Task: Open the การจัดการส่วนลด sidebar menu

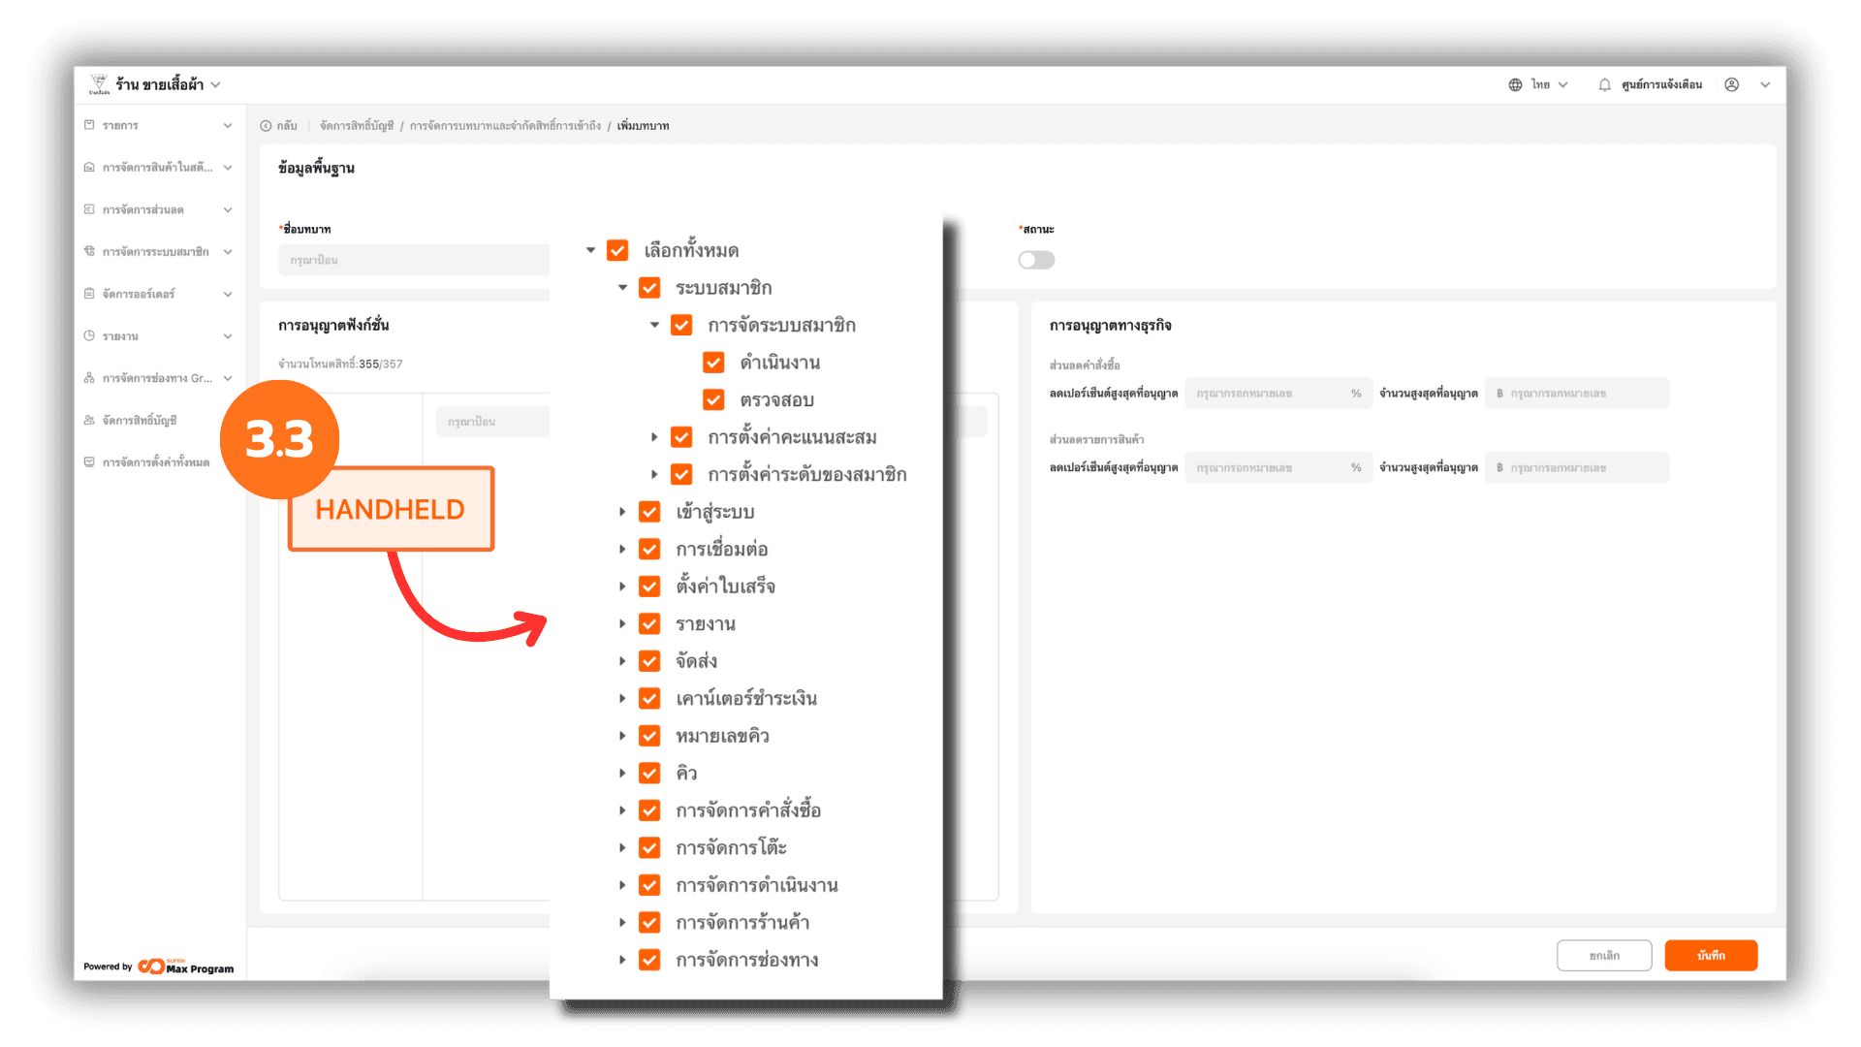Action: [x=143, y=209]
